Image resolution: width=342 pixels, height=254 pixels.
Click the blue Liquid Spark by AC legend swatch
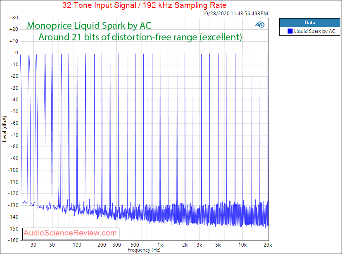pyautogui.click(x=290, y=31)
